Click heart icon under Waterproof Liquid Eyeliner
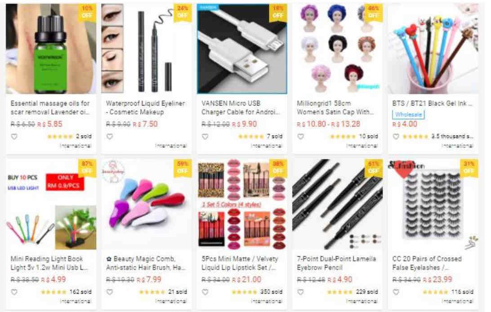Screen dimensions: 491x312 point(110,136)
